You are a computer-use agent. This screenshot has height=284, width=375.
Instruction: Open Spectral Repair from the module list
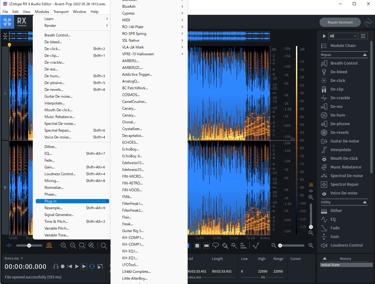tap(344, 184)
